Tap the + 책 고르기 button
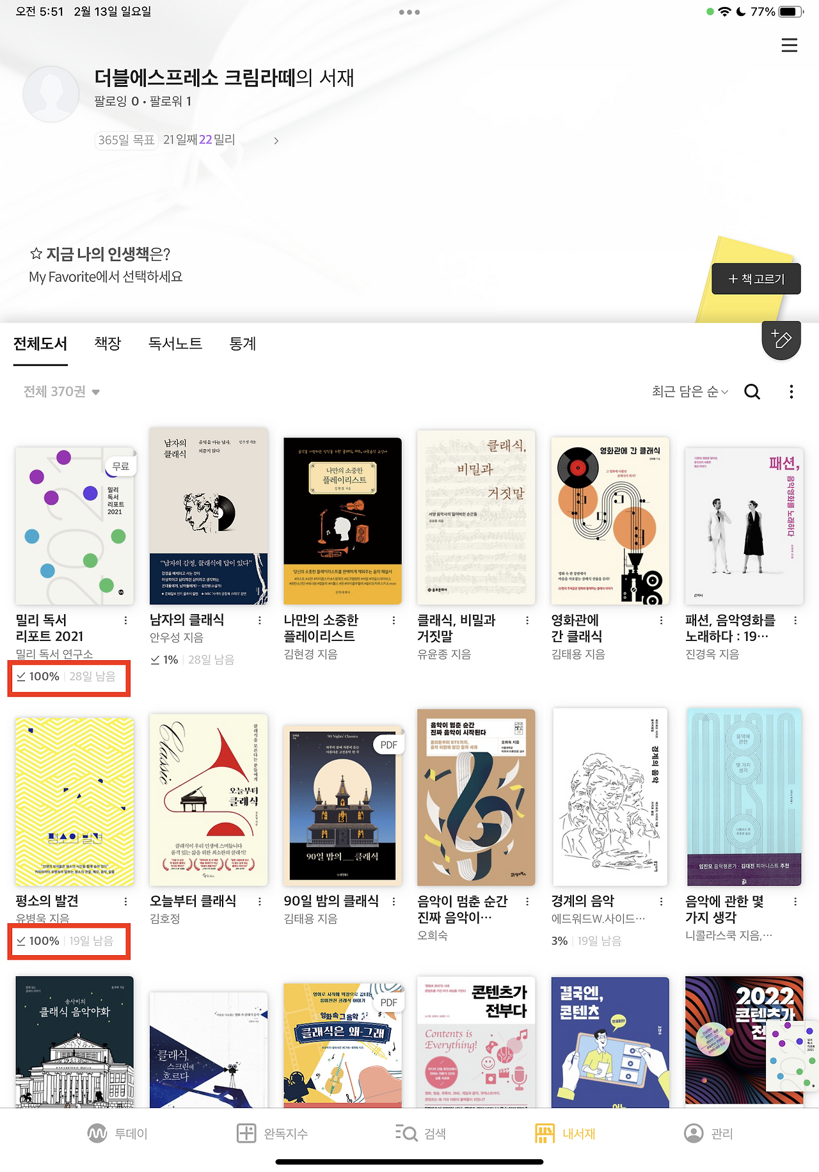819x1172 pixels. coord(756,279)
